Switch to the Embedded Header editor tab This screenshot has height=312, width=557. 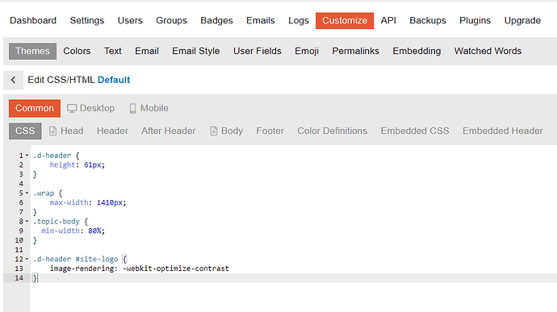click(503, 131)
